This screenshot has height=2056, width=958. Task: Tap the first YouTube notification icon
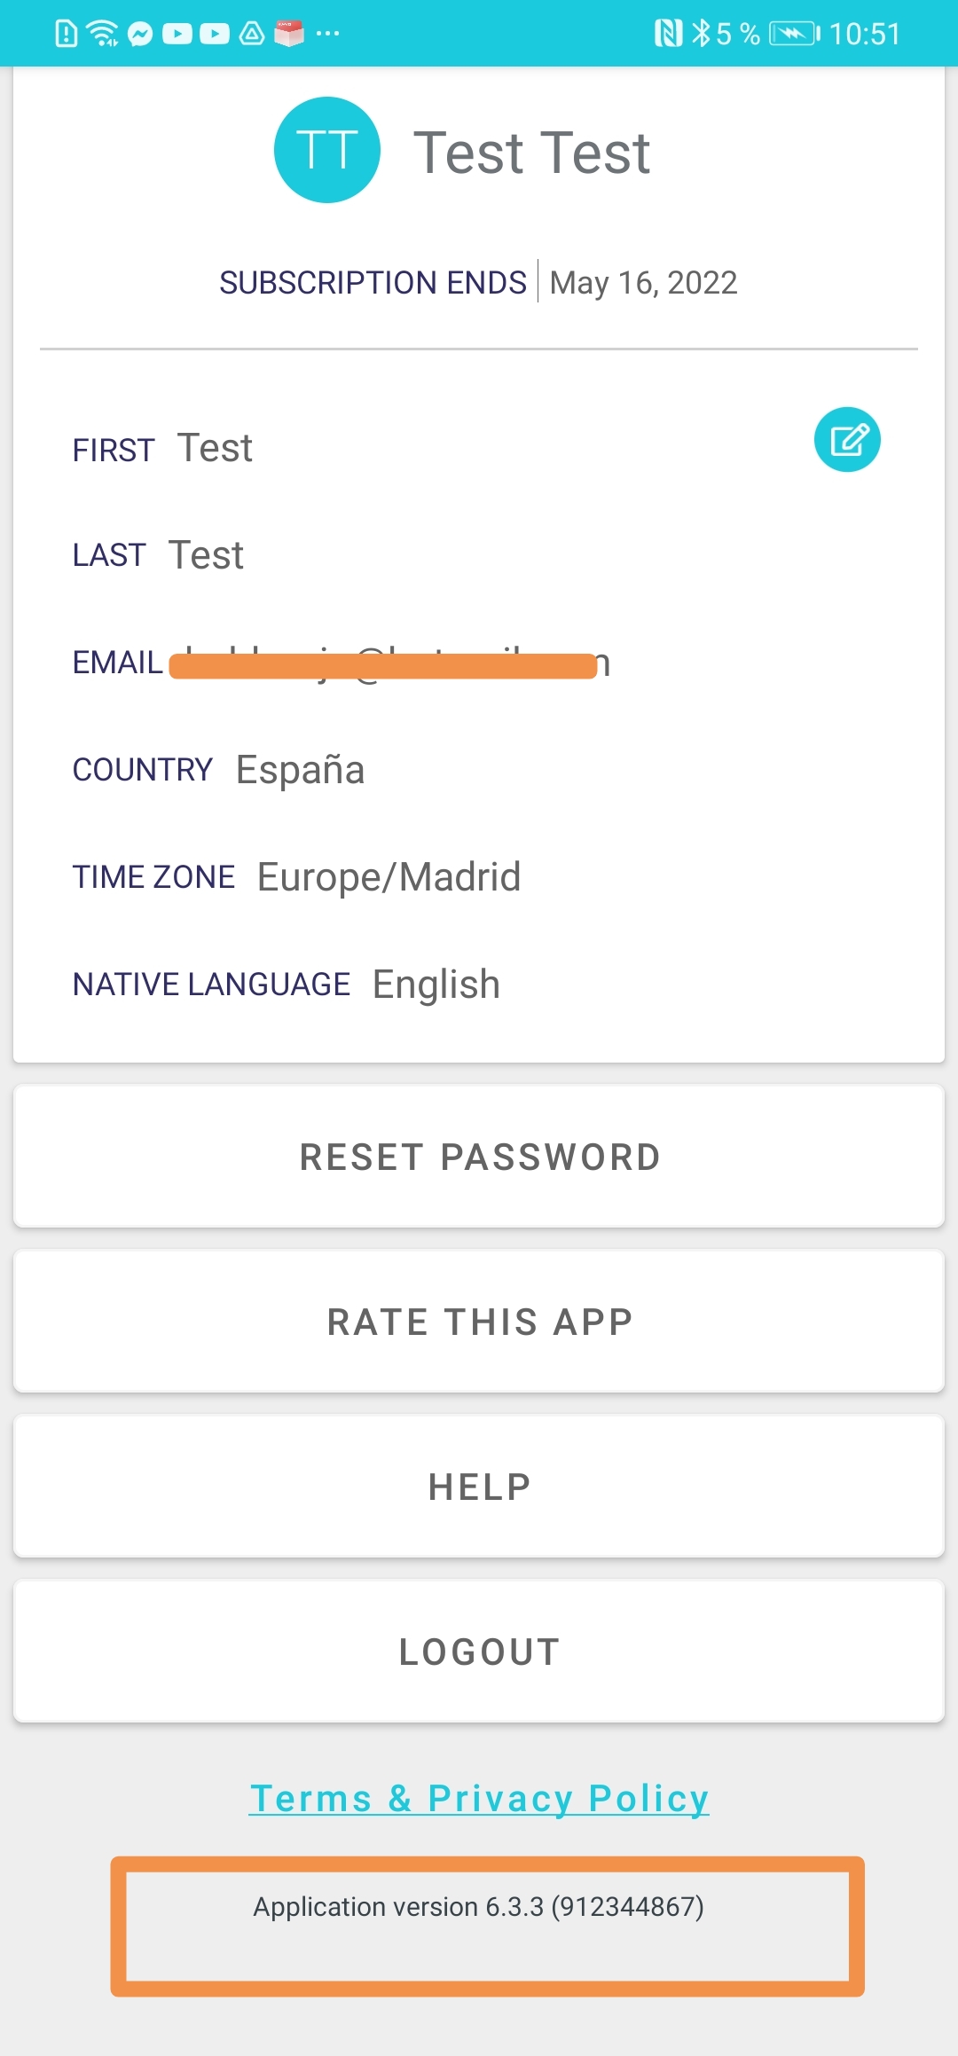(177, 34)
